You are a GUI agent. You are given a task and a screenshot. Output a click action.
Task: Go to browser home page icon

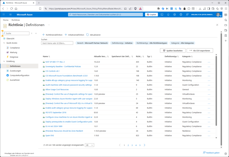[x=16, y=9]
